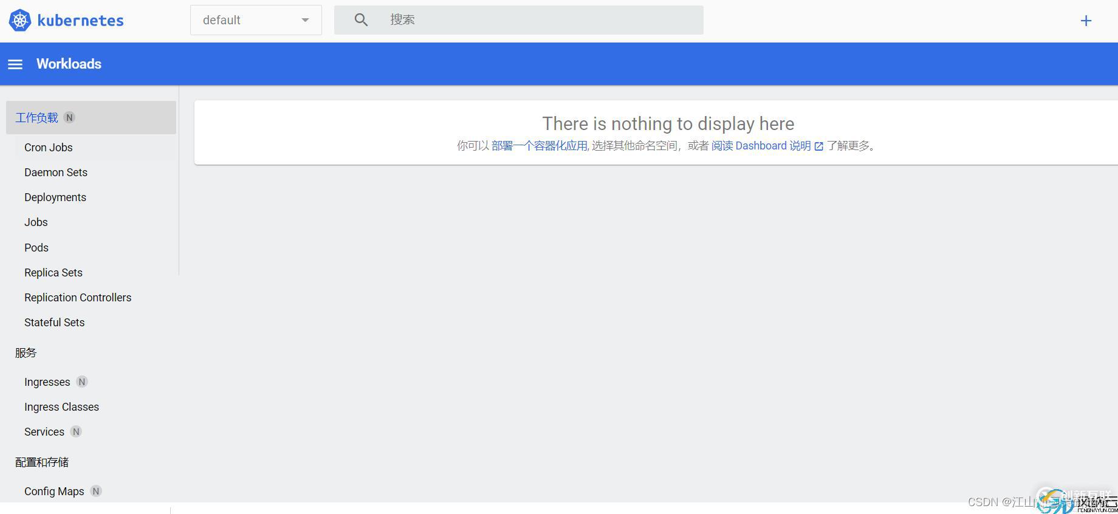The width and height of the screenshot is (1118, 514).
Task: Navigate to Replication Controllers
Action: coord(78,298)
